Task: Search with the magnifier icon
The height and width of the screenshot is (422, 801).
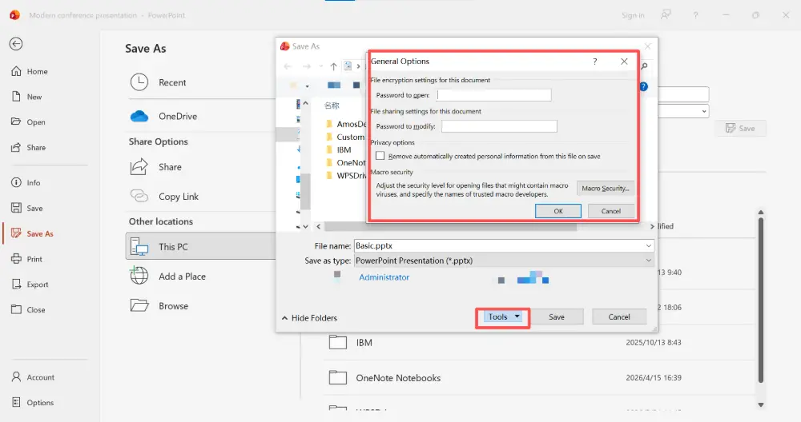Action: point(644,66)
